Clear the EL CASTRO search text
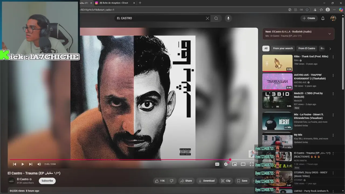Screen dimensions: 345x194 coord(207,18)
